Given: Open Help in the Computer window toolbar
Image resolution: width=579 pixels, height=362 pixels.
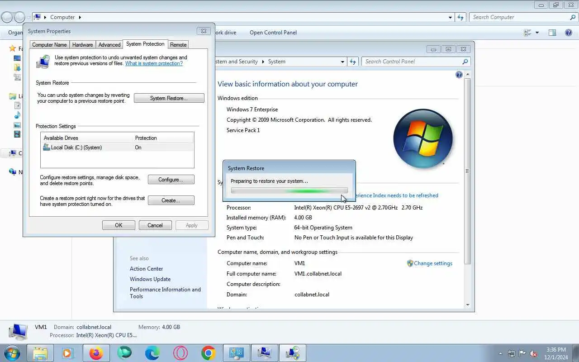Looking at the screenshot, I should click(x=569, y=33).
